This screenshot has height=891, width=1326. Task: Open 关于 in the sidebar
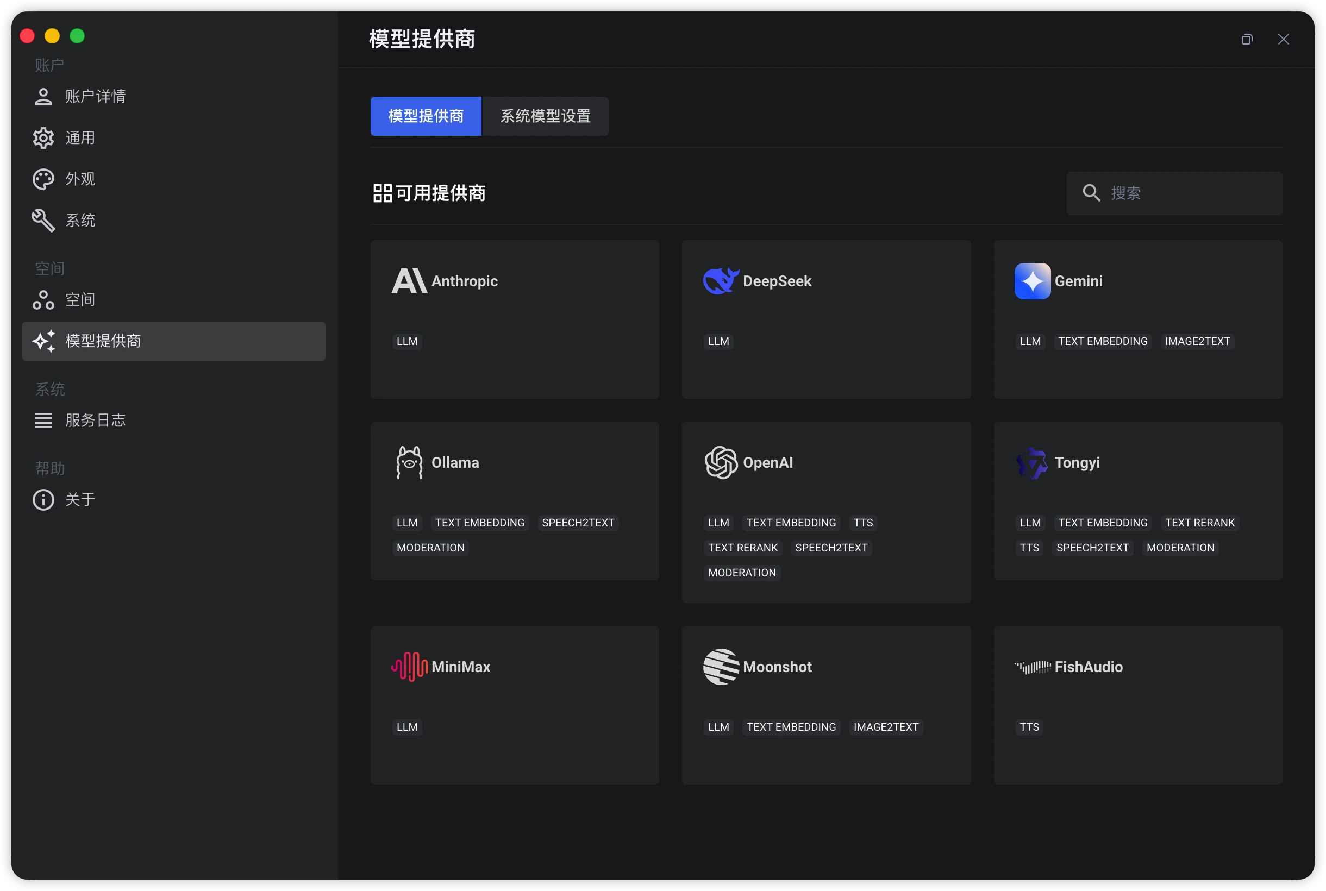coord(174,500)
